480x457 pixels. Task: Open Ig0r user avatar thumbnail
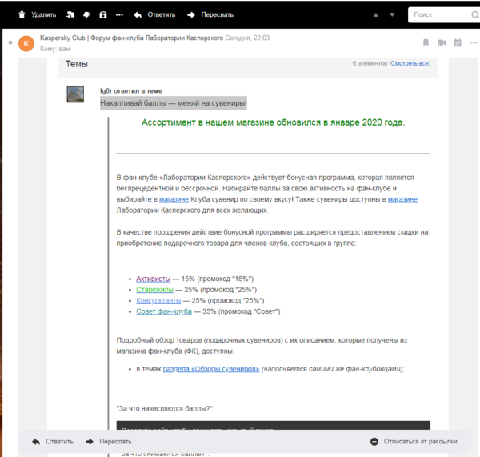(x=75, y=94)
